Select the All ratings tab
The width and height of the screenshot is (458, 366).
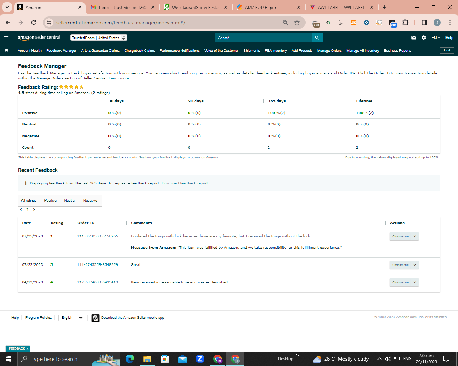(x=29, y=201)
